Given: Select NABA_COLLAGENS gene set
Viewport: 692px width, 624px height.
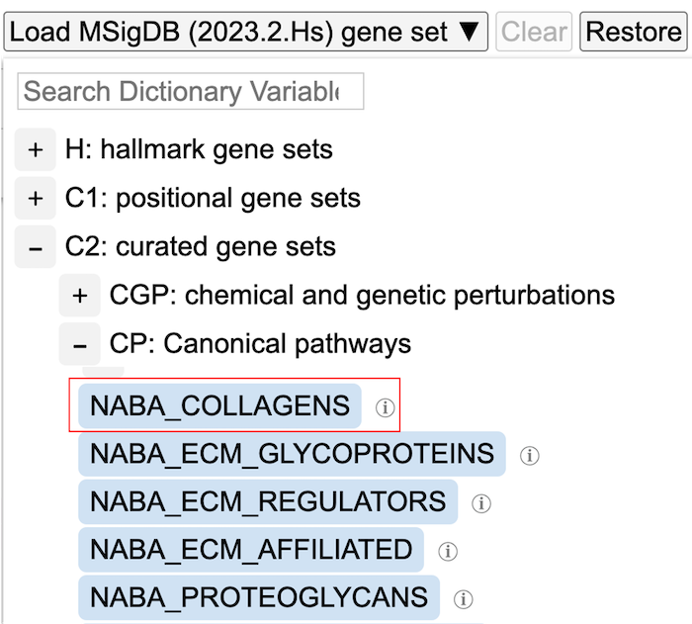Looking at the screenshot, I should click(219, 406).
